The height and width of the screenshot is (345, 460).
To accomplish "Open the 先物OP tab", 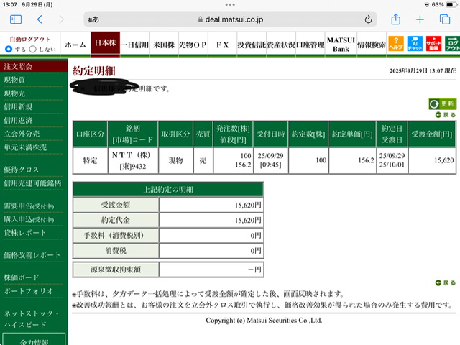I will 193,45.
